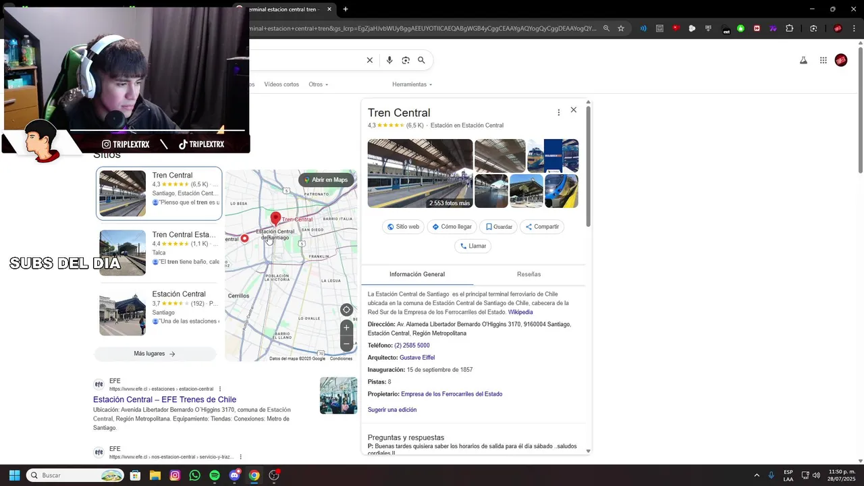Open Google account avatar on page
The width and height of the screenshot is (864, 486).
point(841,60)
